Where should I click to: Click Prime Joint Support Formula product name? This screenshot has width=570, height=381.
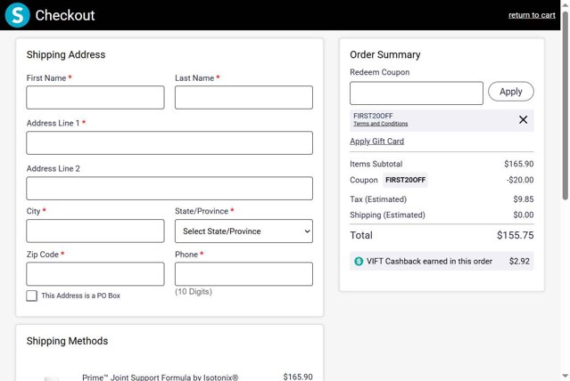coord(161,377)
